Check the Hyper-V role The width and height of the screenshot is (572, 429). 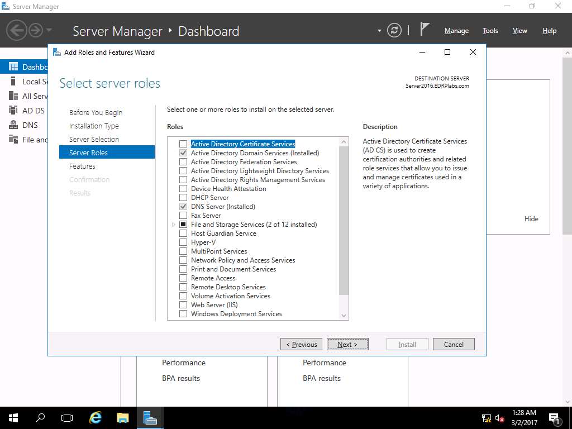[x=183, y=242]
